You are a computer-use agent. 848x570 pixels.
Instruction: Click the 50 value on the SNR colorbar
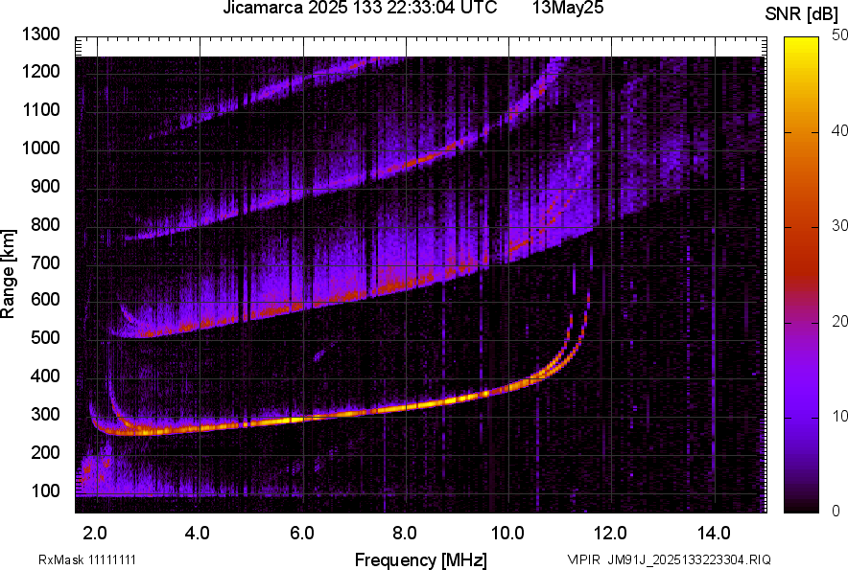tap(840, 35)
